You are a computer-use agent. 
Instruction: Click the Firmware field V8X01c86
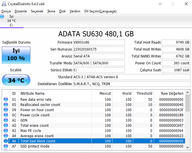[x=99, y=42]
